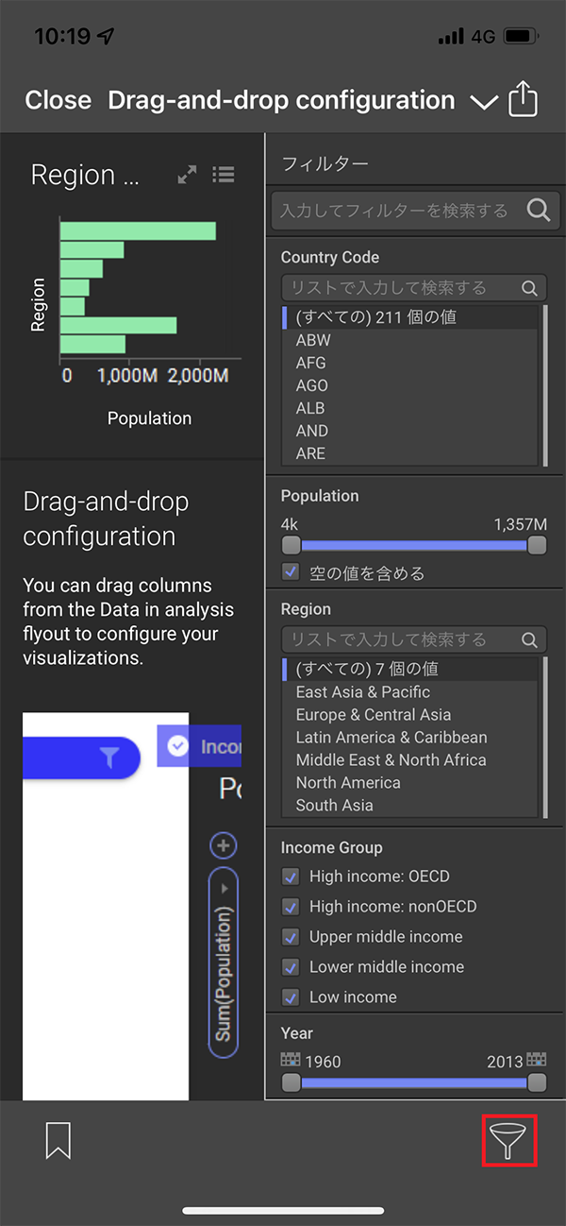
Task: Click the Year slider 1960 handle
Action: coord(291,1082)
